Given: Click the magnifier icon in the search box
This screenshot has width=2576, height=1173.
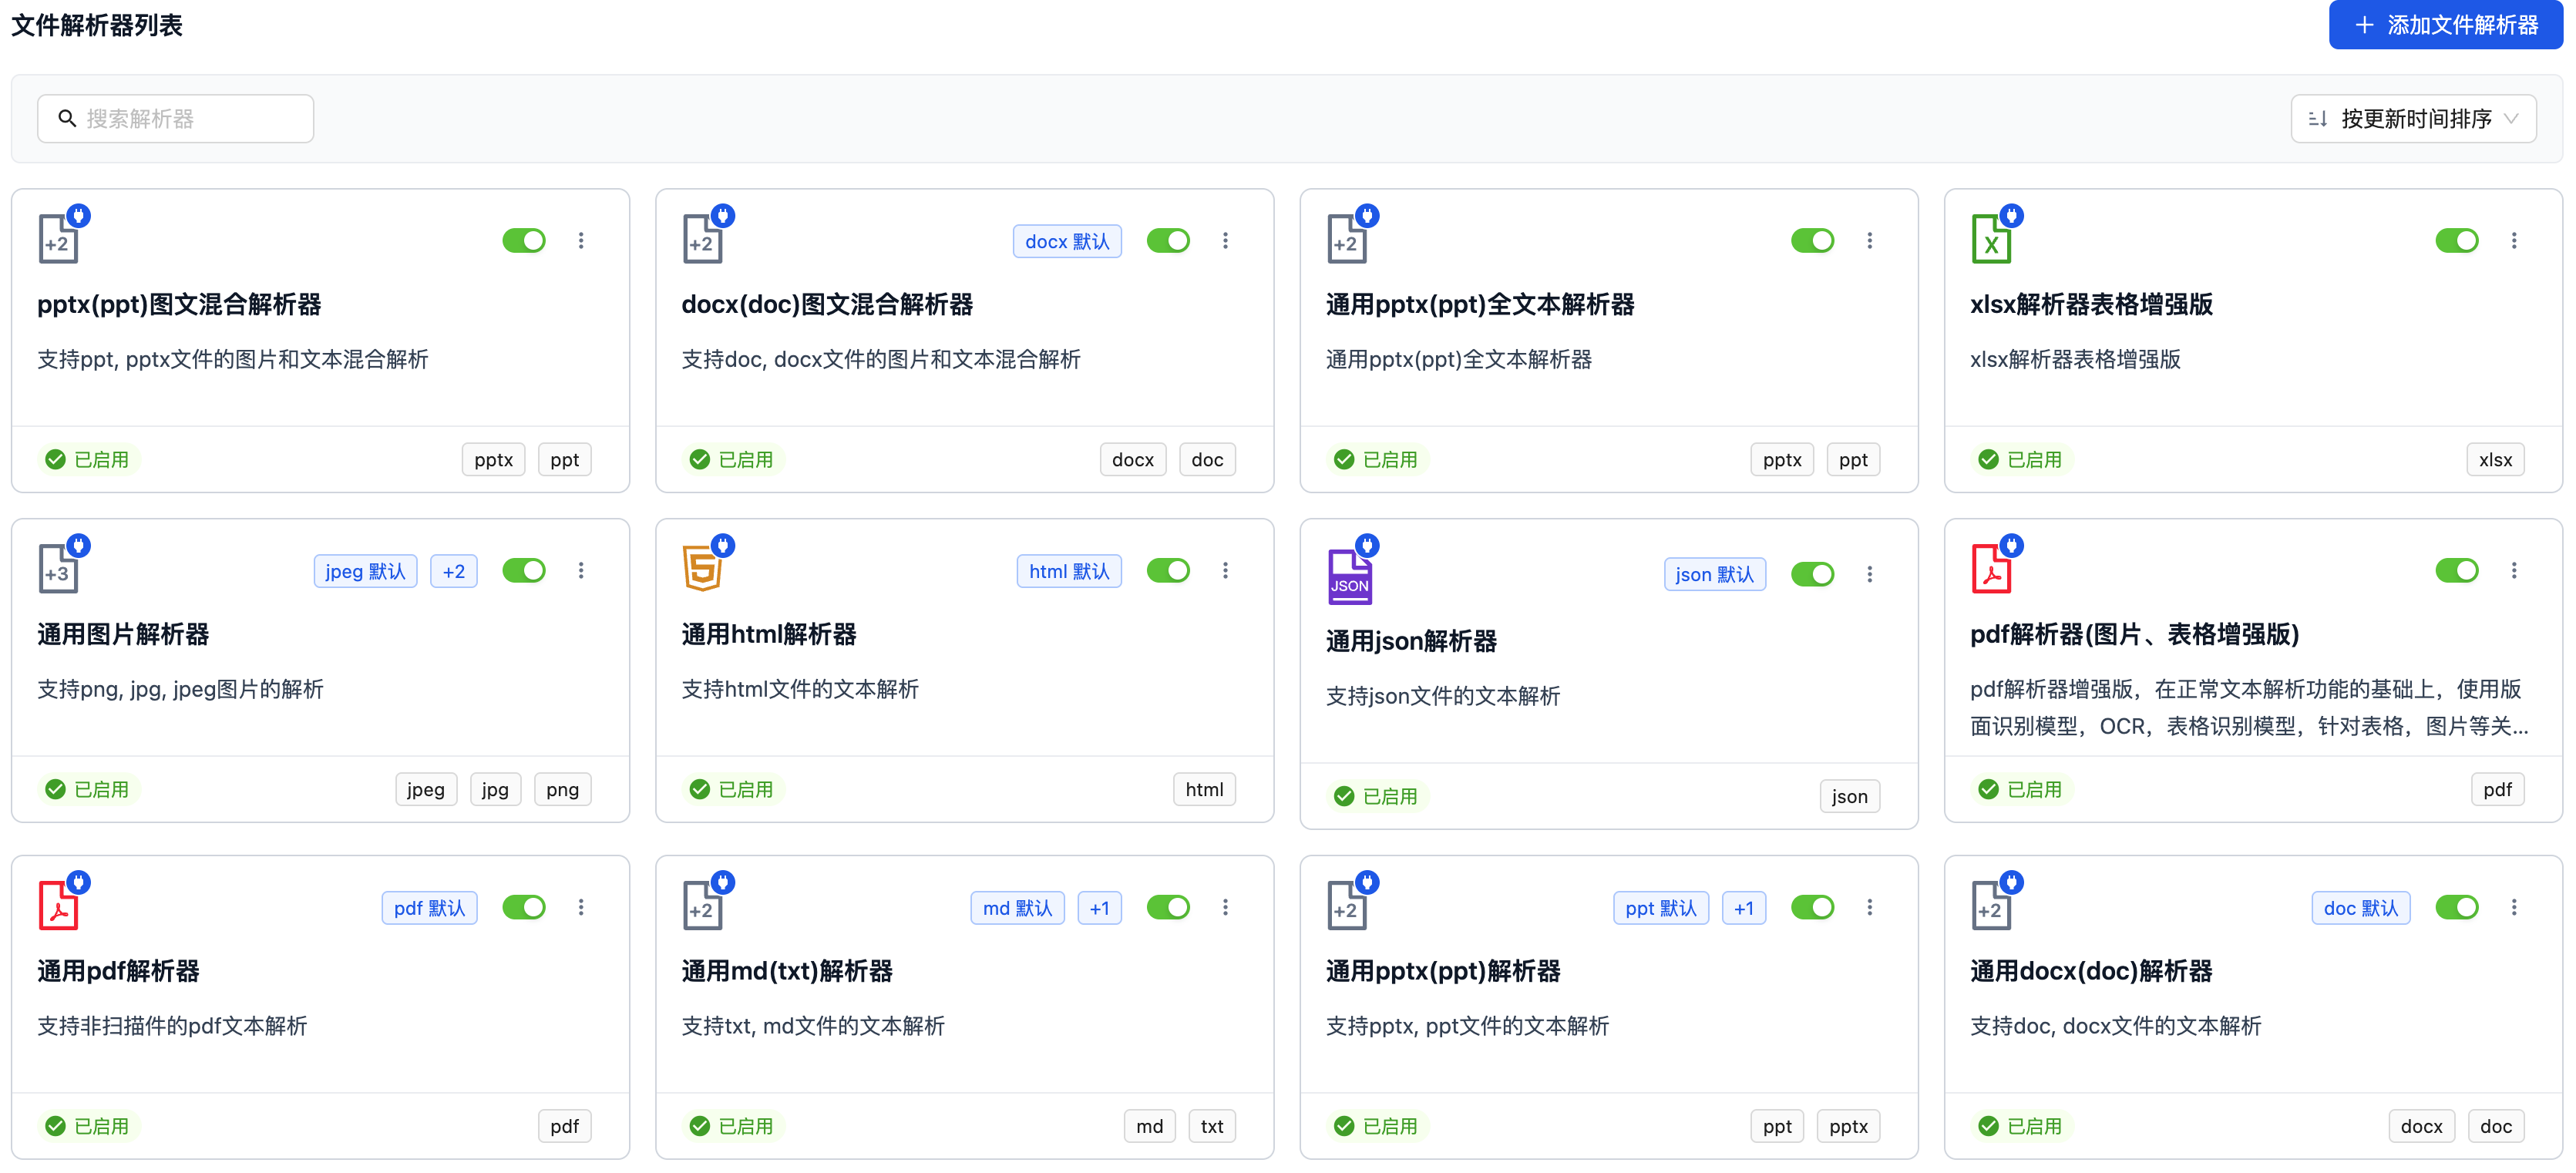Looking at the screenshot, I should pyautogui.click(x=67, y=118).
